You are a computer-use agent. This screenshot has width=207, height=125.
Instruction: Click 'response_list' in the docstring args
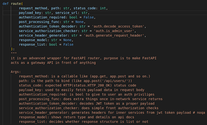tap(32, 122)
